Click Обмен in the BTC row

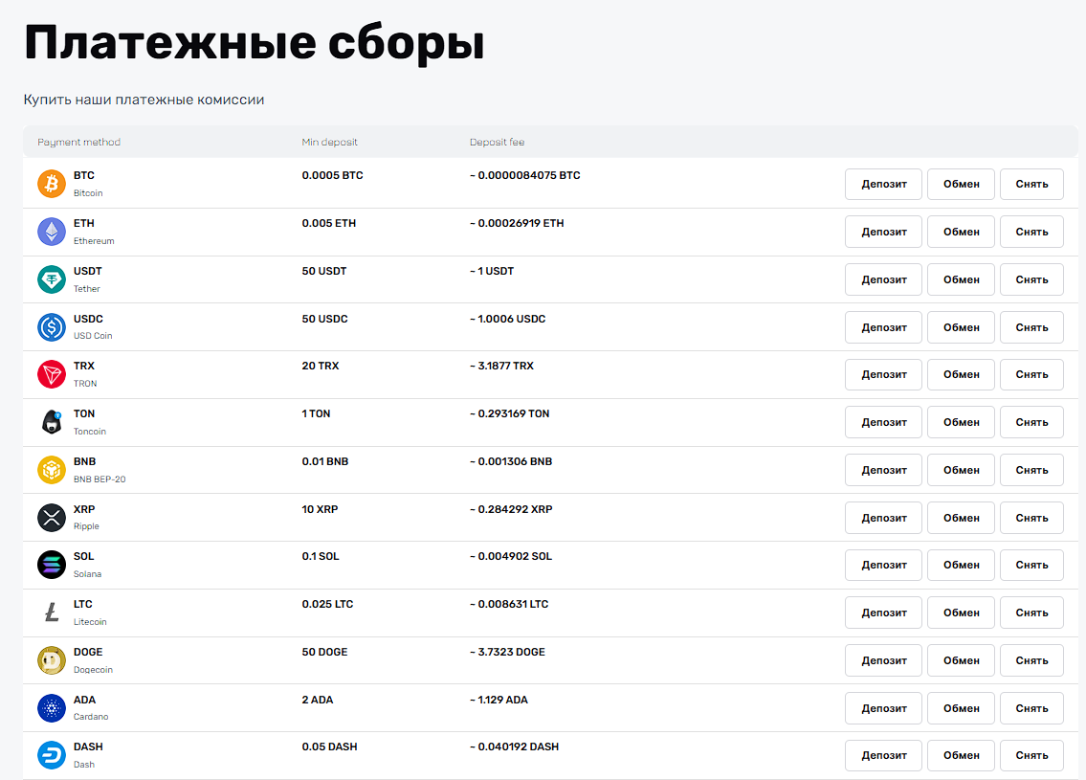[962, 185]
